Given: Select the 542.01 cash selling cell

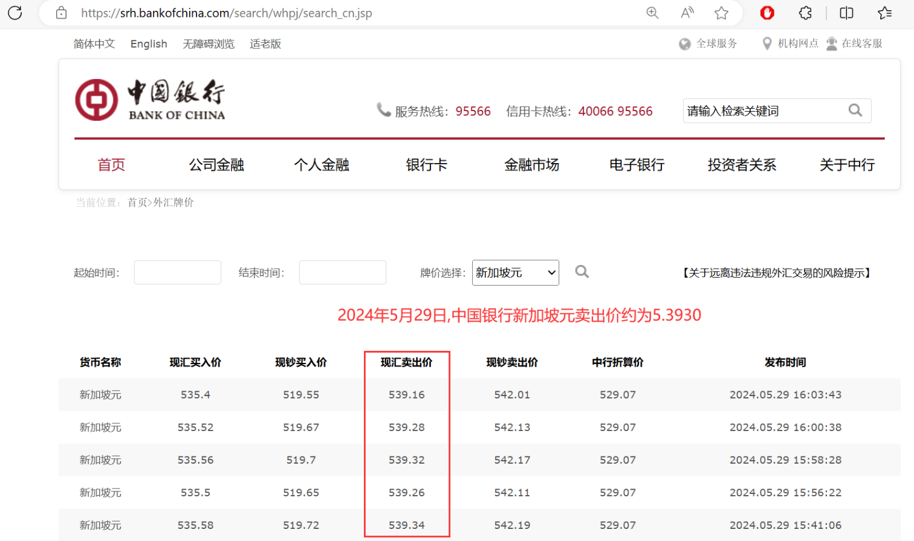Looking at the screenshot, I should pyautogui.click(x=512, y=395).
